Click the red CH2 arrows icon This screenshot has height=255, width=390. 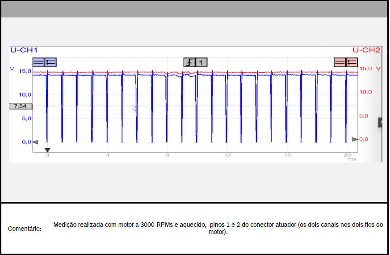click(x=352, y=62)
